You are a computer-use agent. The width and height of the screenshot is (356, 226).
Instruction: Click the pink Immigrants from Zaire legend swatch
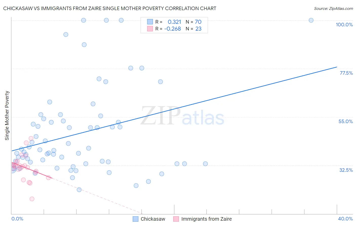pos(176,219)
